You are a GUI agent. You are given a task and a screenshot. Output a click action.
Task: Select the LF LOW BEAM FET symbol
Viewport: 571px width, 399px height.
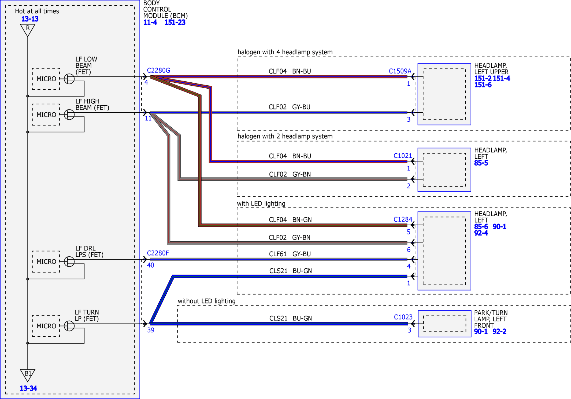point(69,79)
